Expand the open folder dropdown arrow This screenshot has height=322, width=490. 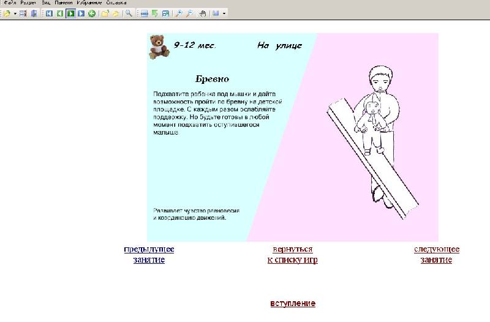15,13
